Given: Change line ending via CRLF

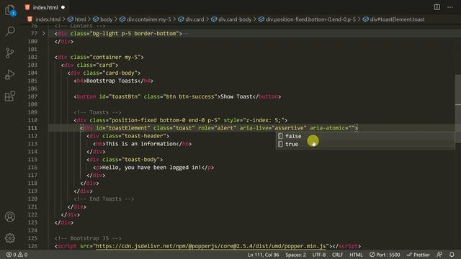Looking at the screenshot, I should click(338, 255).
